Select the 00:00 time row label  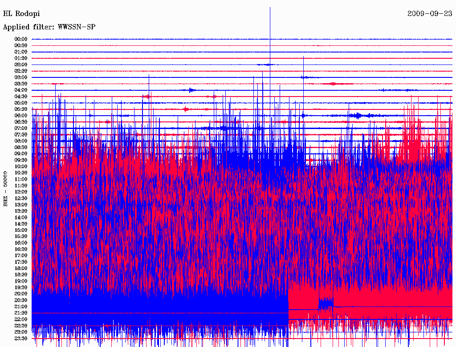coord(21,39)
